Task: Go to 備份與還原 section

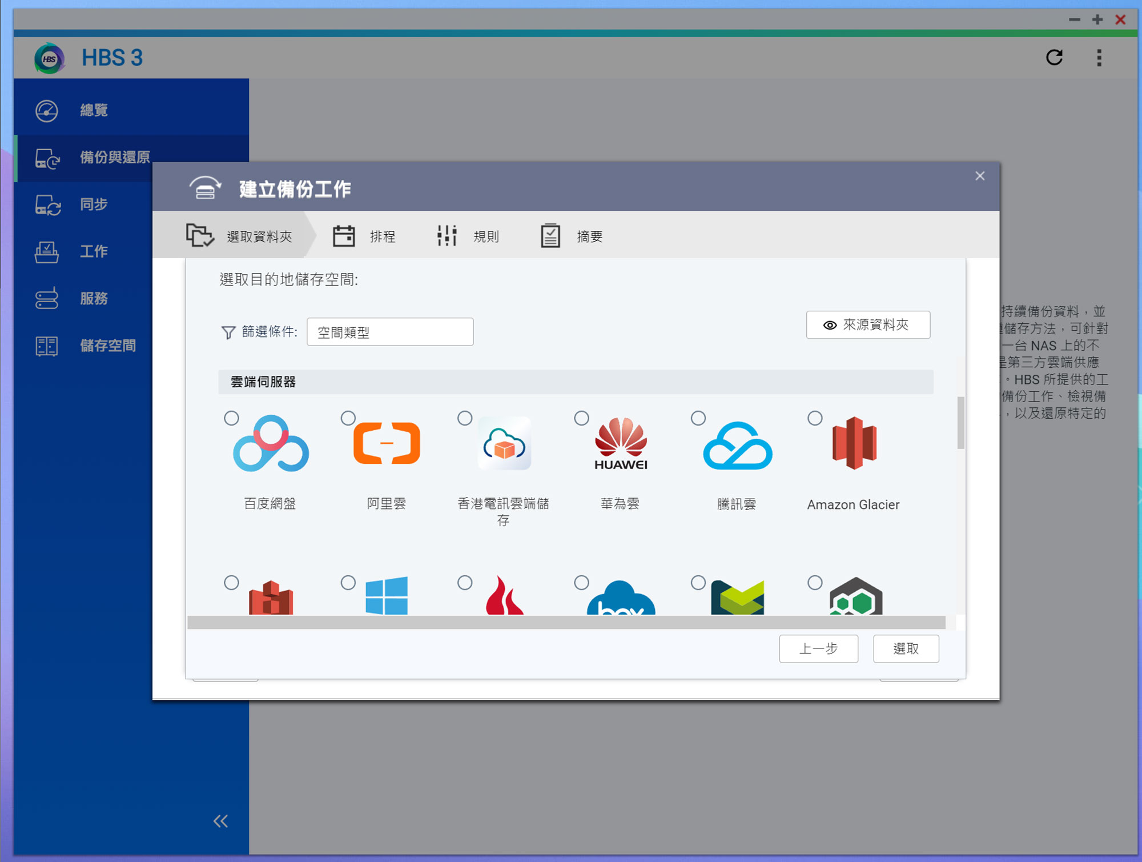Action: click(131, 158)
